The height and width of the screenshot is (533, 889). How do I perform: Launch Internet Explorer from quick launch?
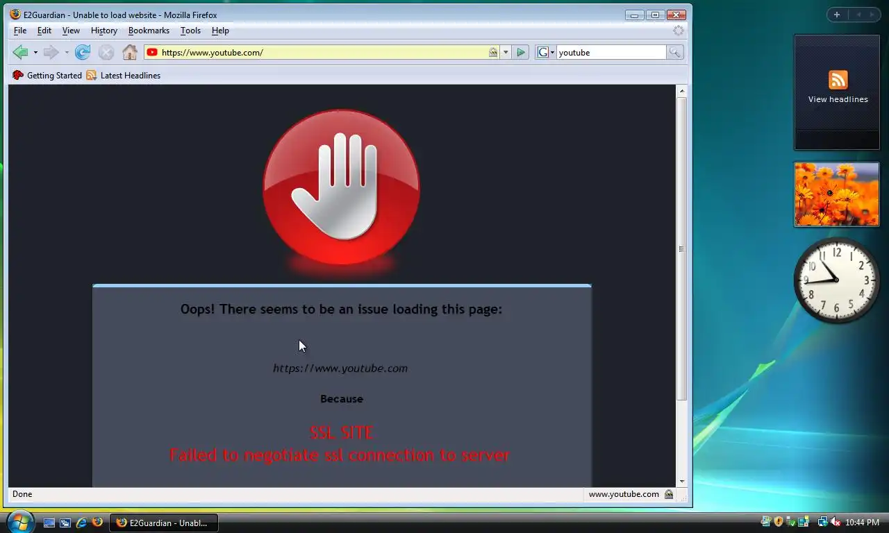point(81,523)
